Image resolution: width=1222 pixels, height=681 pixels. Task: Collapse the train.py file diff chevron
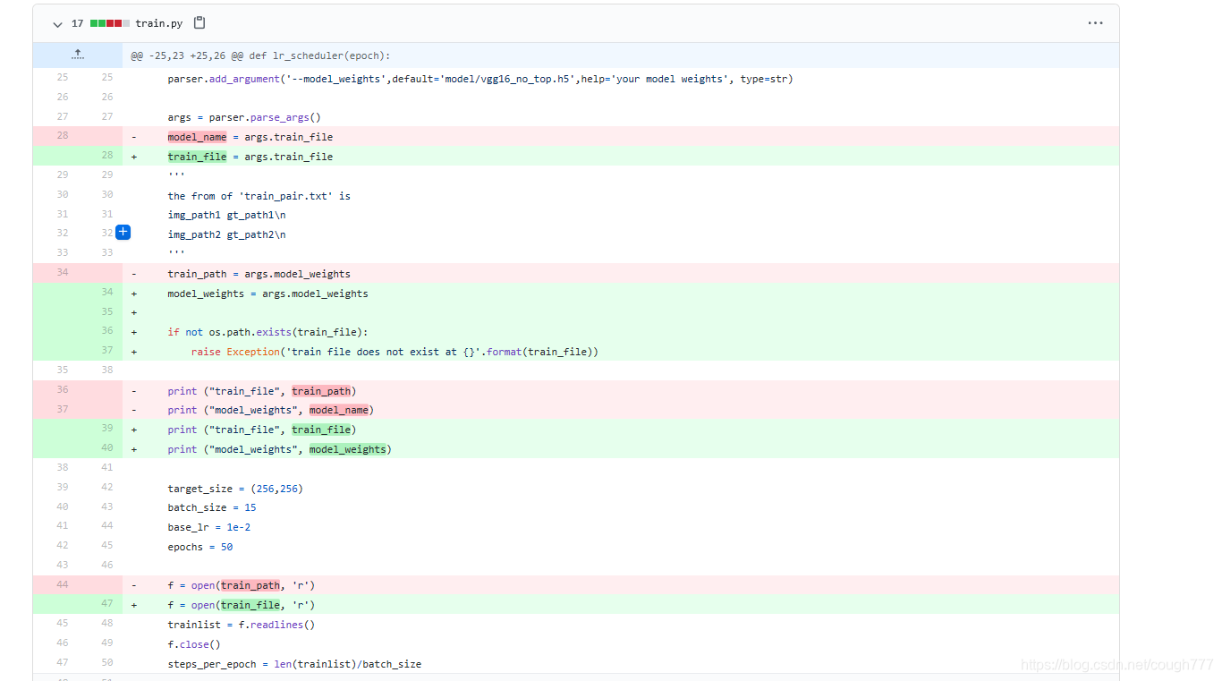tap(58, 24)
